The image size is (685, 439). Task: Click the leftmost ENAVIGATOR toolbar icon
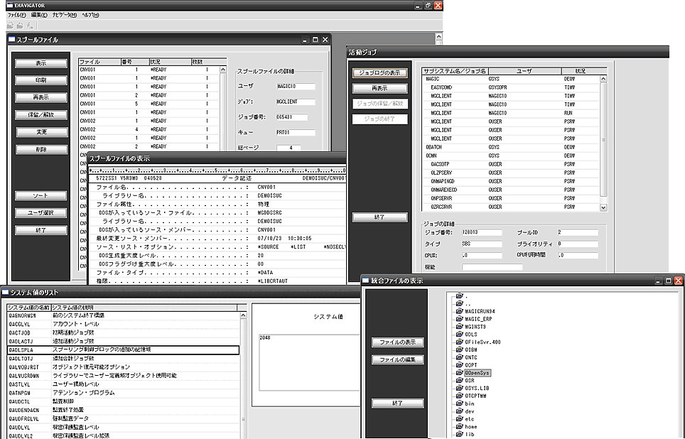click(11, 26)
